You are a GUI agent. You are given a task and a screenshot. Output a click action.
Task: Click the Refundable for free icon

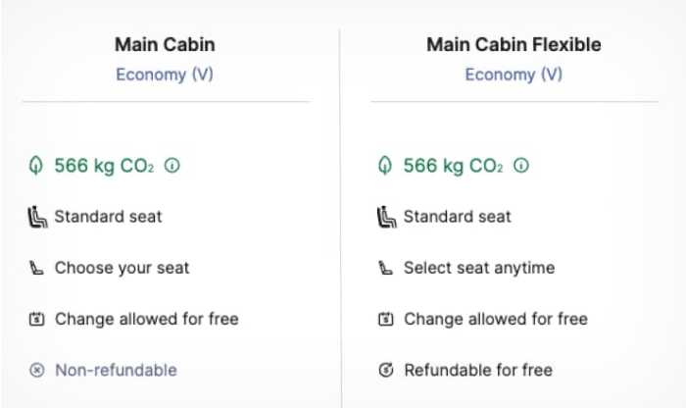[x=386, y=370]
